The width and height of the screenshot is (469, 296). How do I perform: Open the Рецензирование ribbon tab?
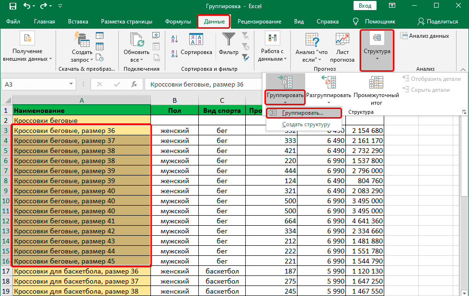coord(259,22)
